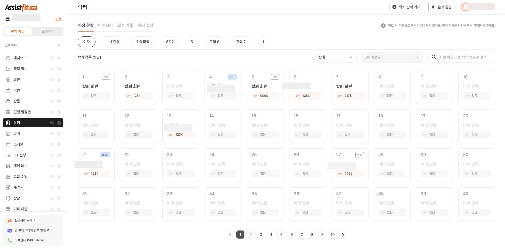Screen dimensions: 505x248
Task: Switch to the 미배정자 tab
Action: (105, 25)
